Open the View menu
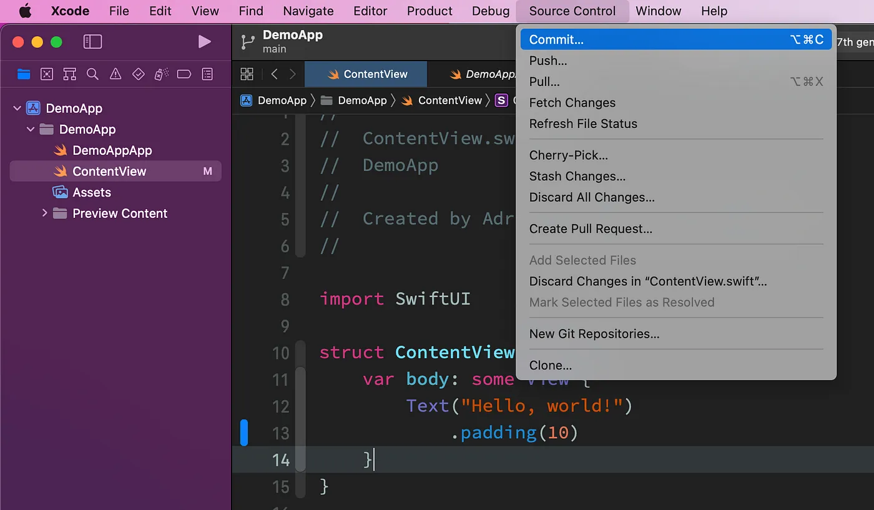The image size is (874, 510). (x=205, y=11)
